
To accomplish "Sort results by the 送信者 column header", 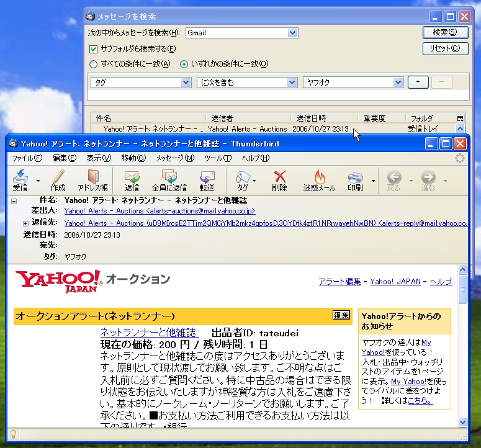I will [x=248, y=119].
